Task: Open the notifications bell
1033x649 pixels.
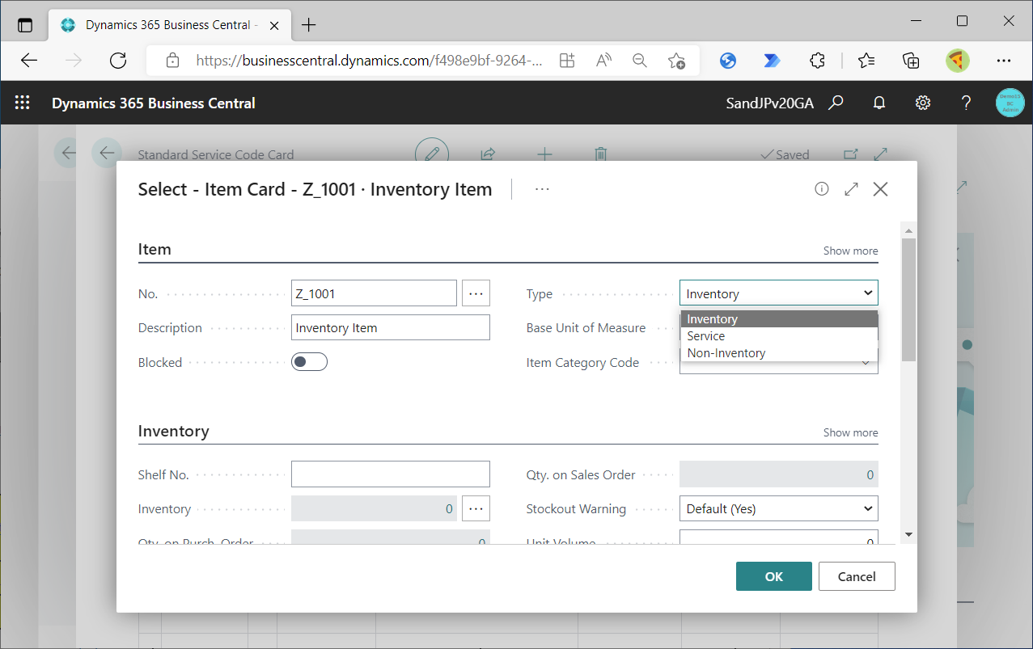Action: 879,103
